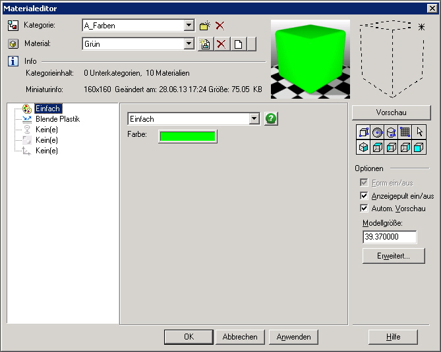
Task: Select Kein(e) beside the goblet icon
Action: click(x=47, y=130)
